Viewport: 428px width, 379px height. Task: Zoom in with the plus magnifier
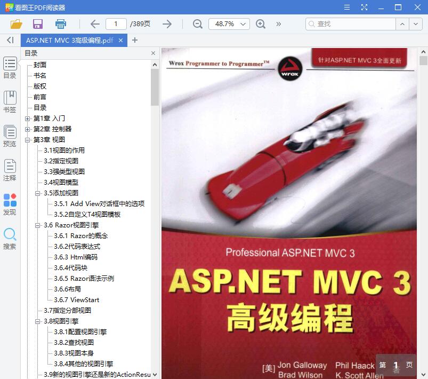pyautogui.click(x=261, y=24)
